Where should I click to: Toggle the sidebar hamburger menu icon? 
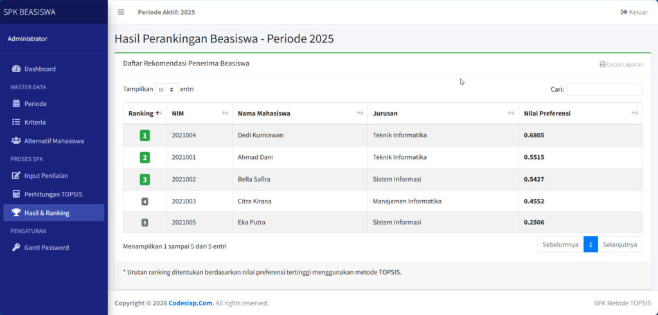121,12
